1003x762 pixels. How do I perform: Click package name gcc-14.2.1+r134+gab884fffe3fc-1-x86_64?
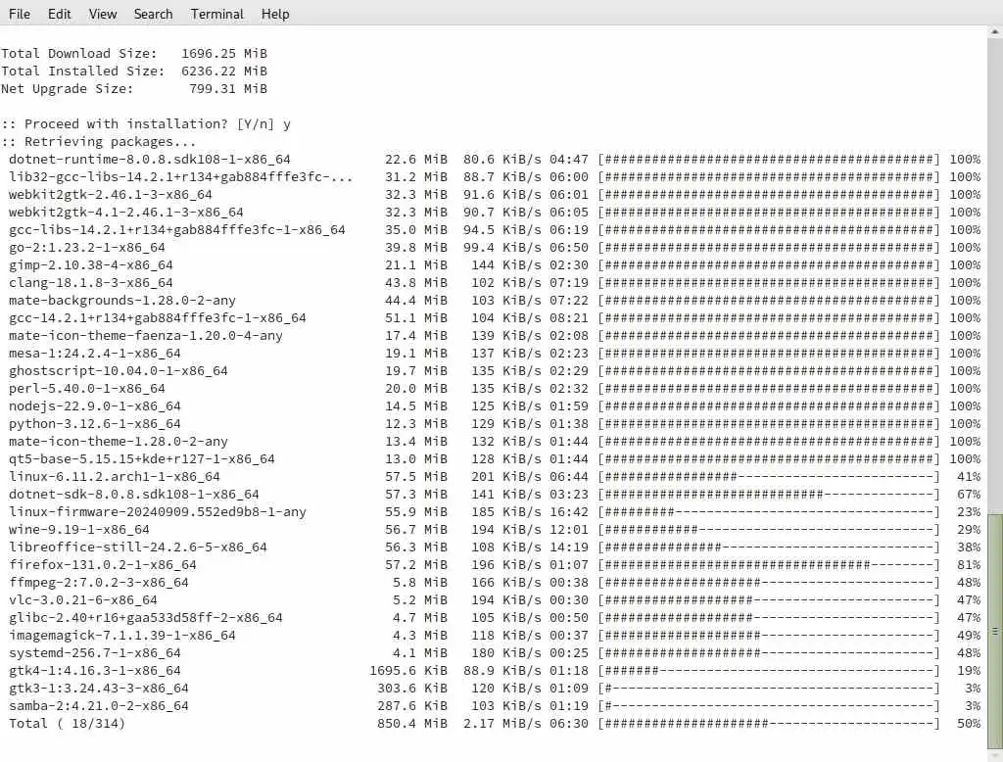(158, 318)
